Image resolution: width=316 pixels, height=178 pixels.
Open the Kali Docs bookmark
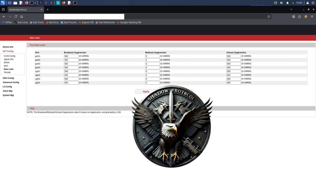pos(52,22)
